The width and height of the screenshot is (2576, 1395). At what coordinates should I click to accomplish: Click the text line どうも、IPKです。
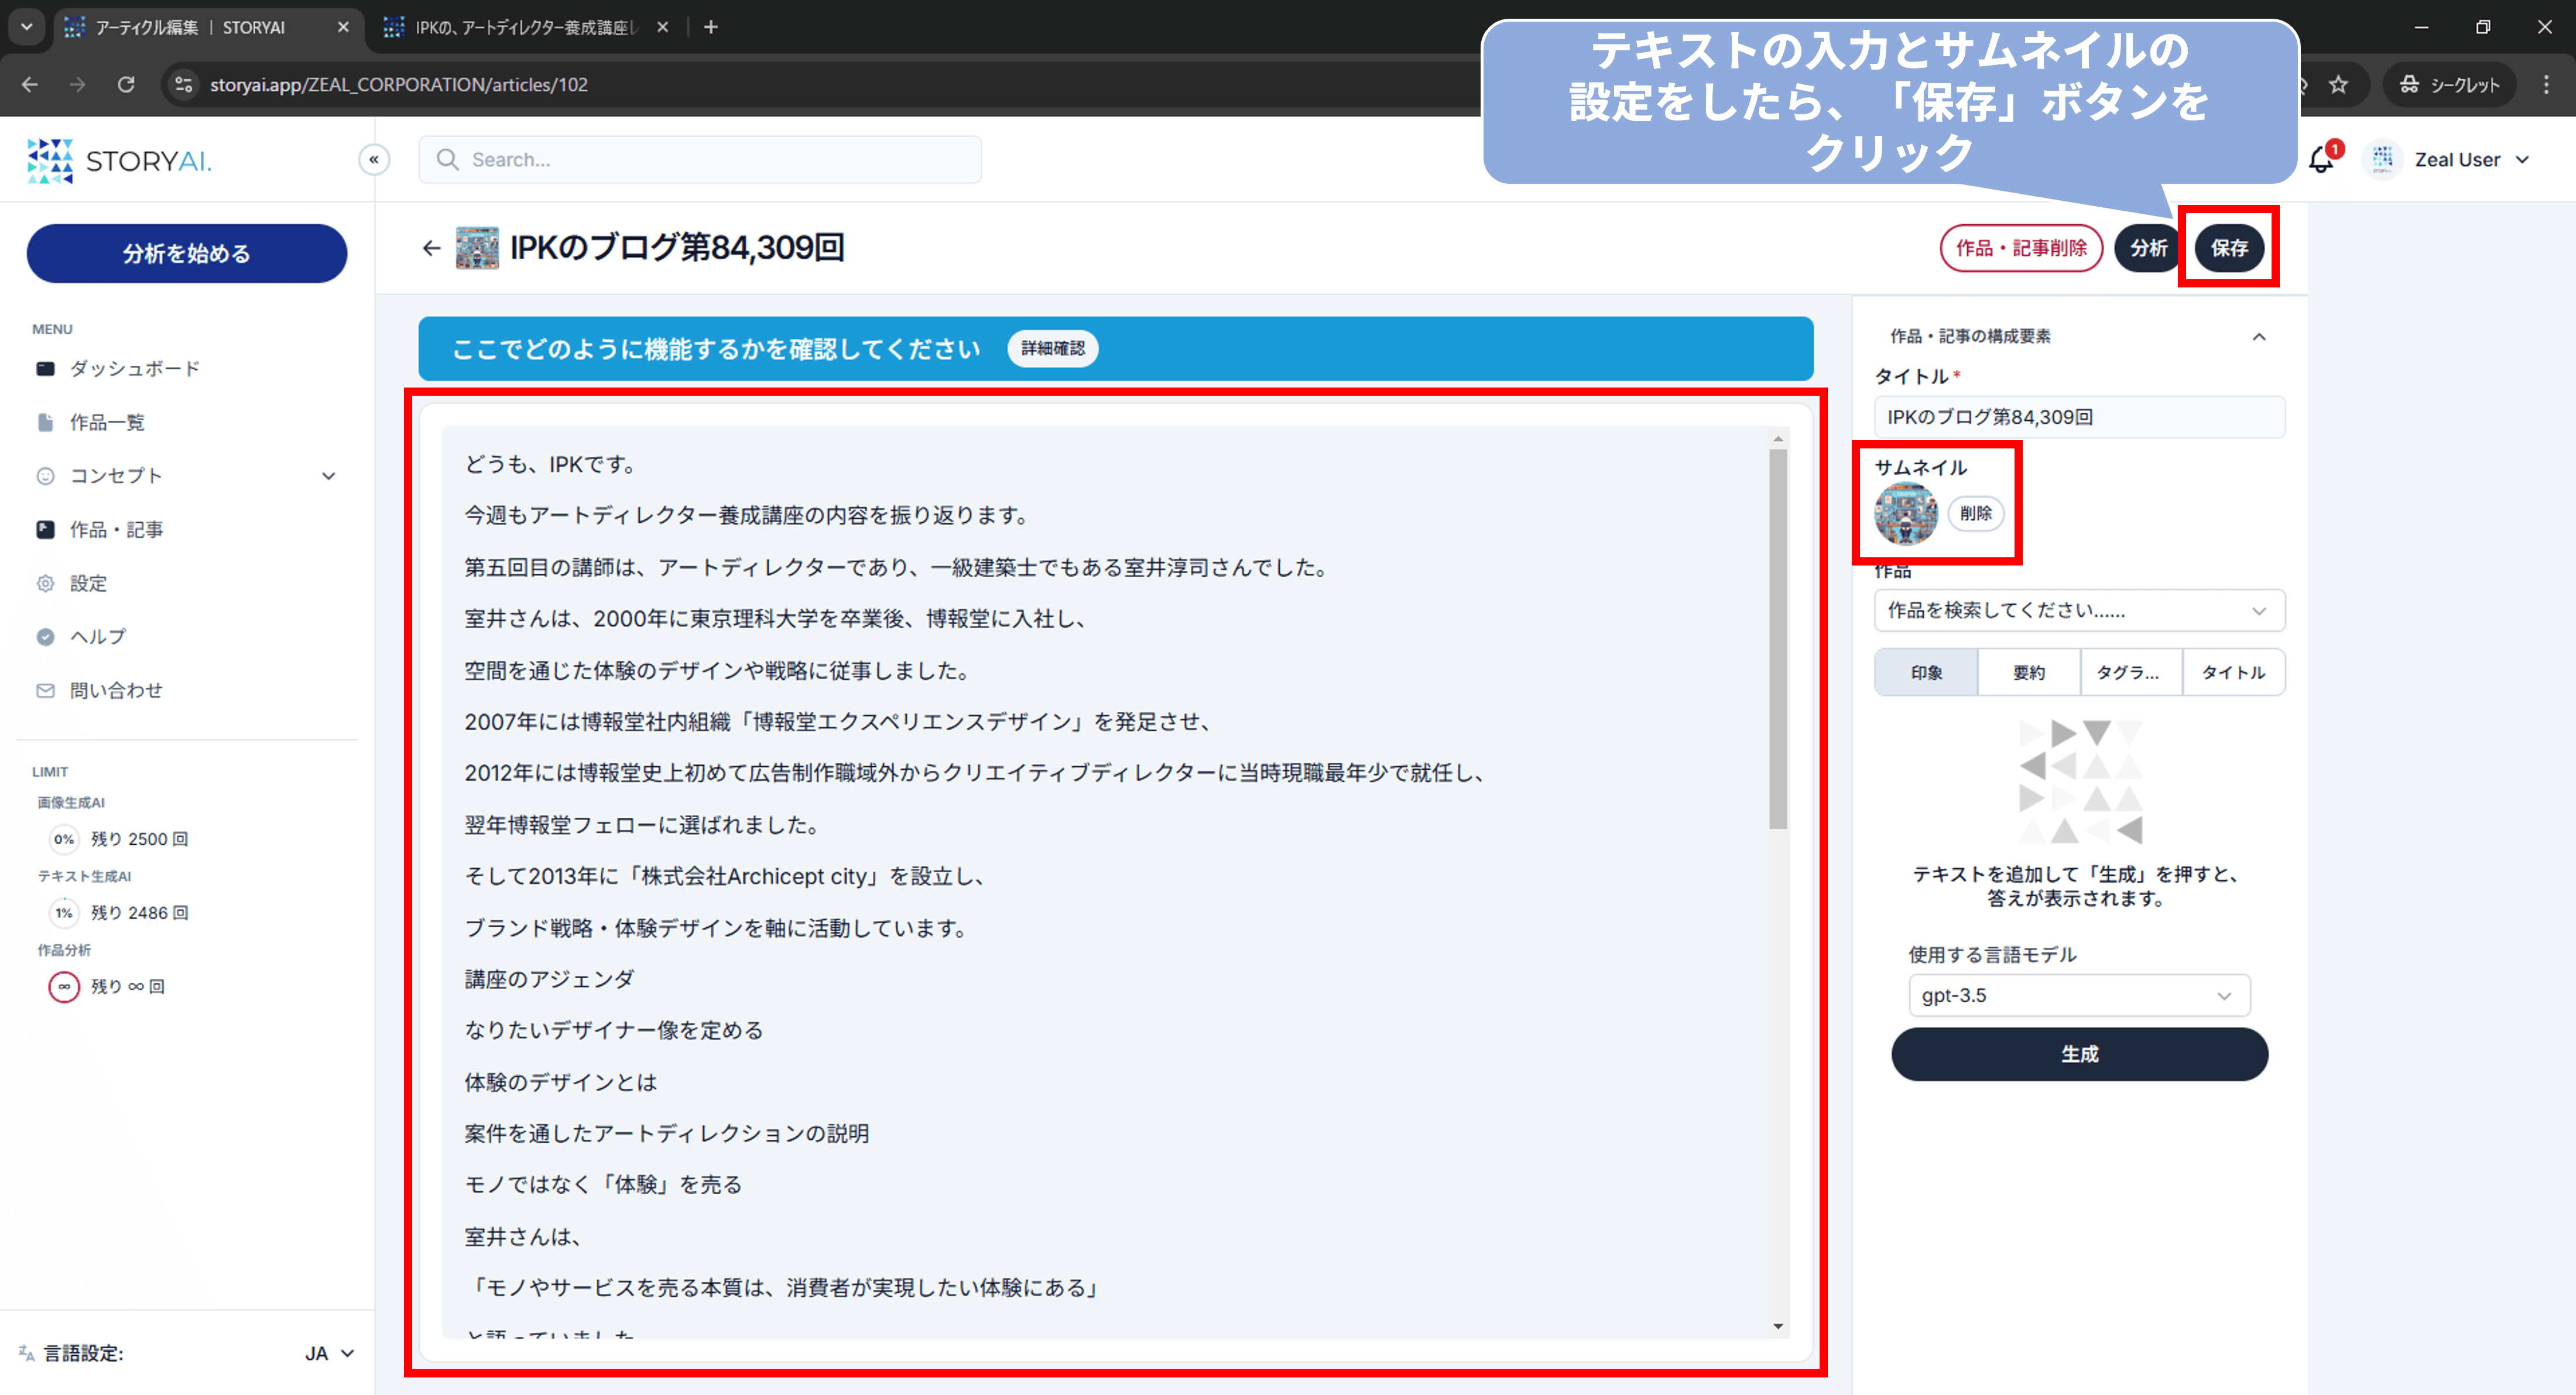tap(553, 464)
